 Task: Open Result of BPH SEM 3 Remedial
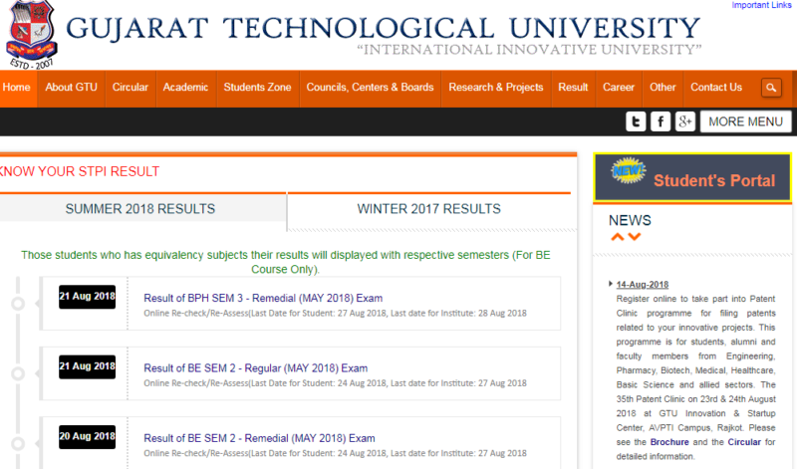pyautogui.click(x=263, y=298)
